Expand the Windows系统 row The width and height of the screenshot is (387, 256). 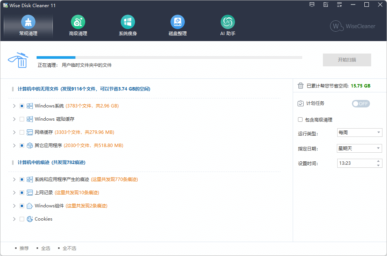click(x=14, y=106)
